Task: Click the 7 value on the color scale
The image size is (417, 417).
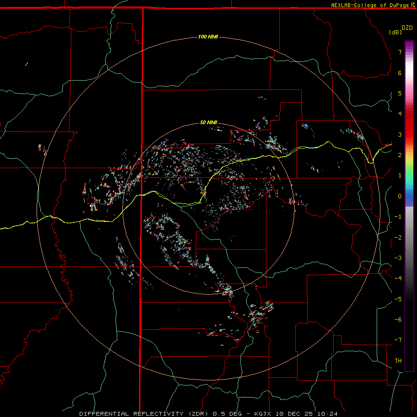Action: pyautogui.click(x=400, y=52)
